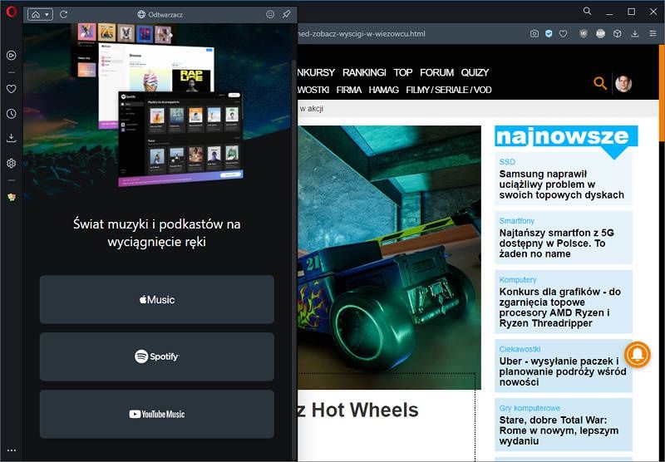
Task: Click the ABP extension icon
Action: point(600,33)
